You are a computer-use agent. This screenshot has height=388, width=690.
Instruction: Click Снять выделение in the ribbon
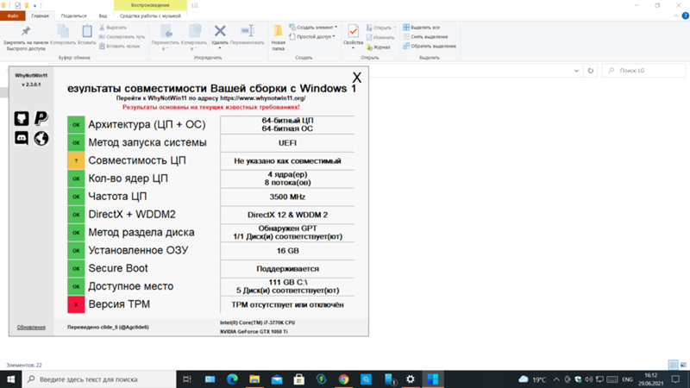coord(425,36)
